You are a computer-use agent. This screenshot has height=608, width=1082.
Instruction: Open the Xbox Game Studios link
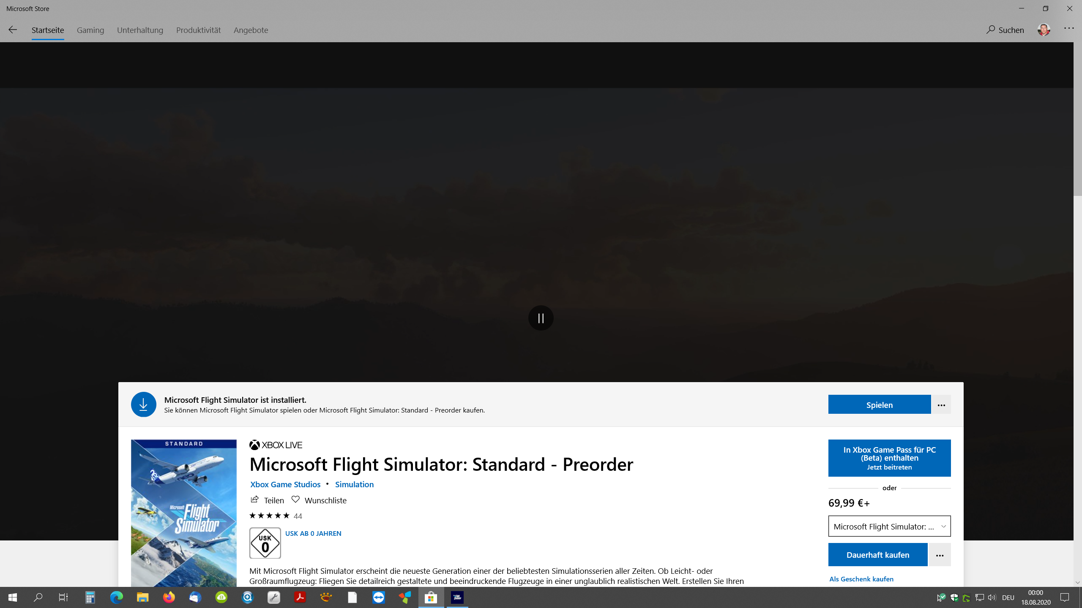click(x=285, y=484)
